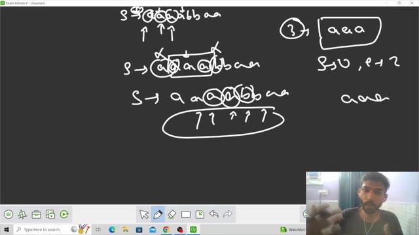Launch Microsoft Edge from taskbar
The image size is (419, 235).
[112, 229]
